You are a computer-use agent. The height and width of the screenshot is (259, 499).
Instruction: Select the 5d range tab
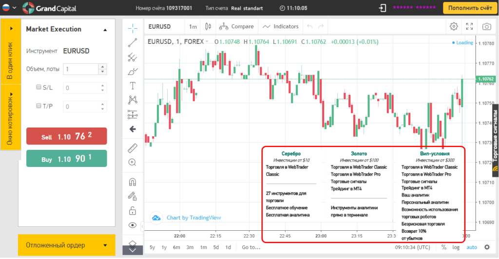pos(216,247)
